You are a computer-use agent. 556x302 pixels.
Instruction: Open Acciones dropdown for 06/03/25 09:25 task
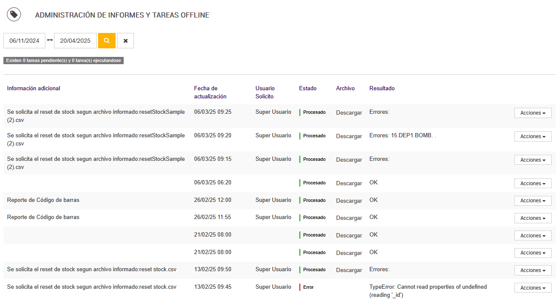[532, 113]
